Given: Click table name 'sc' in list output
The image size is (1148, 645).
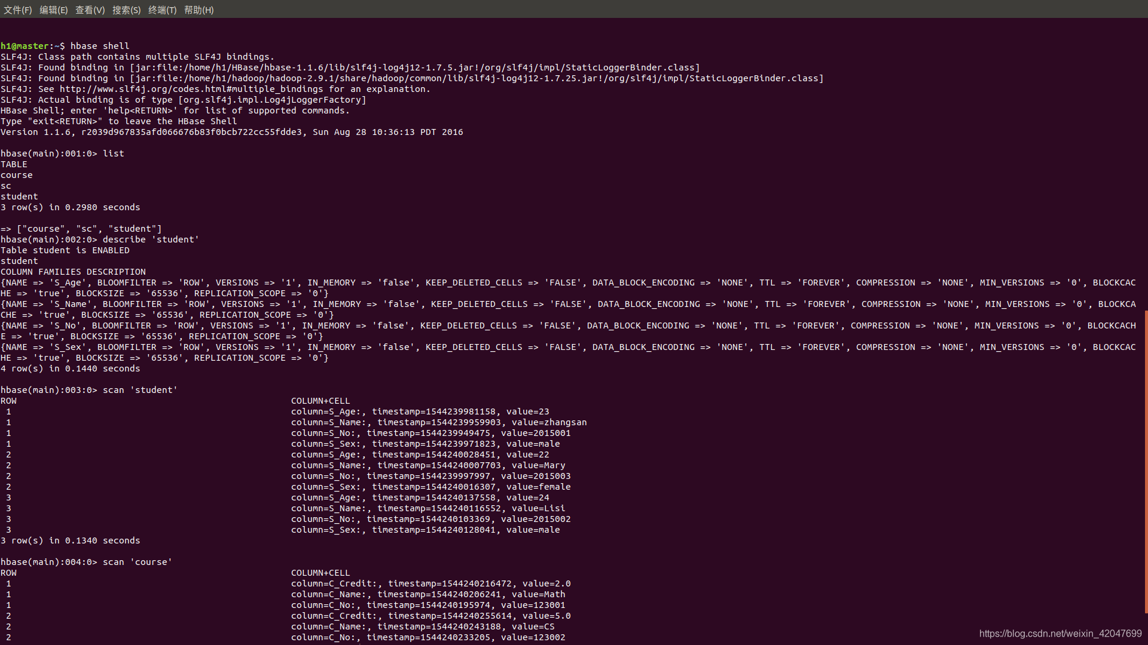Looking at the screenshot, I should (x=6, y=186).
